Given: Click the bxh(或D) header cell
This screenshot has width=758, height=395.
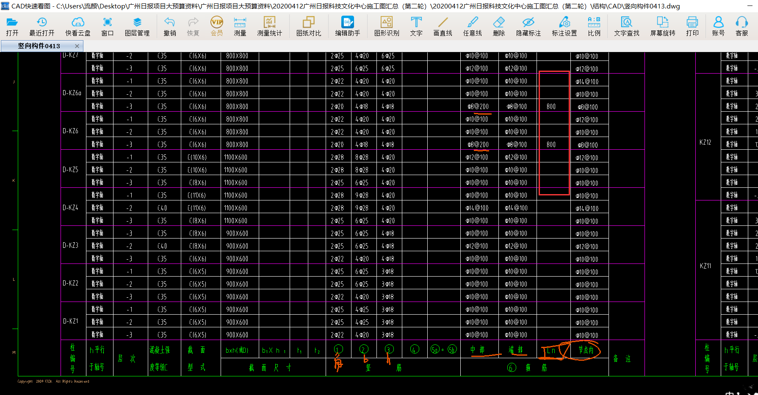Looking at the screenshot, I should pyautogui.click(x=237, y=350).
